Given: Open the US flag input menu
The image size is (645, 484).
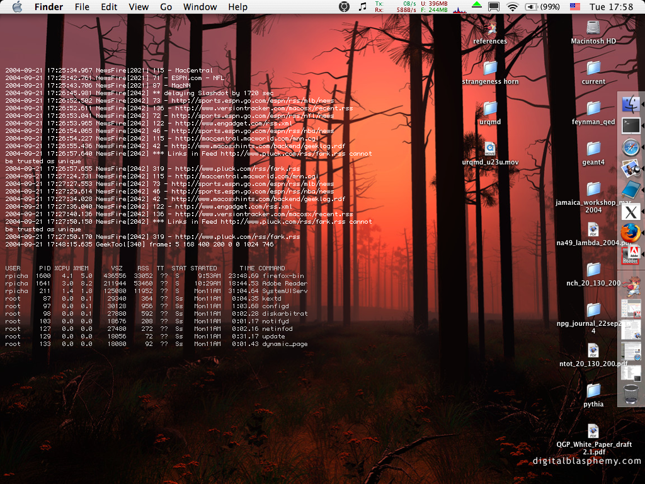Looking at the screenshot, I should pos(574,7).
